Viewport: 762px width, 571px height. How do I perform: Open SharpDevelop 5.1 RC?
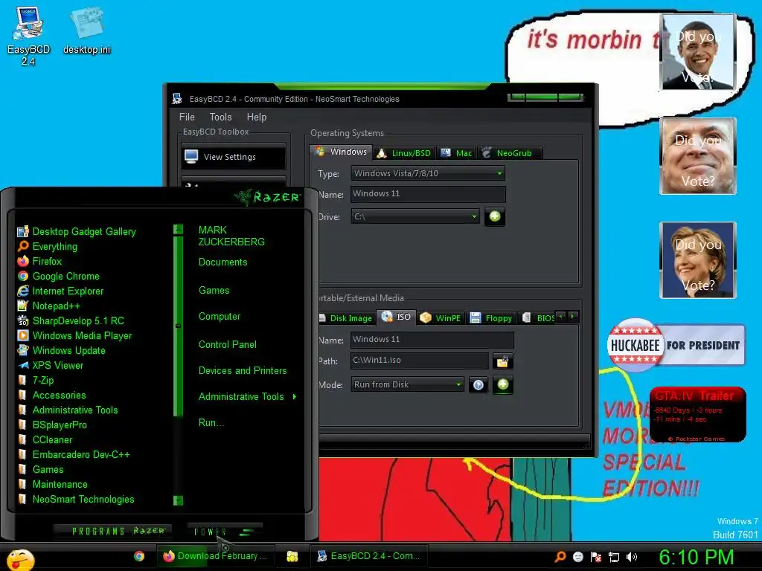coord(71,321)
